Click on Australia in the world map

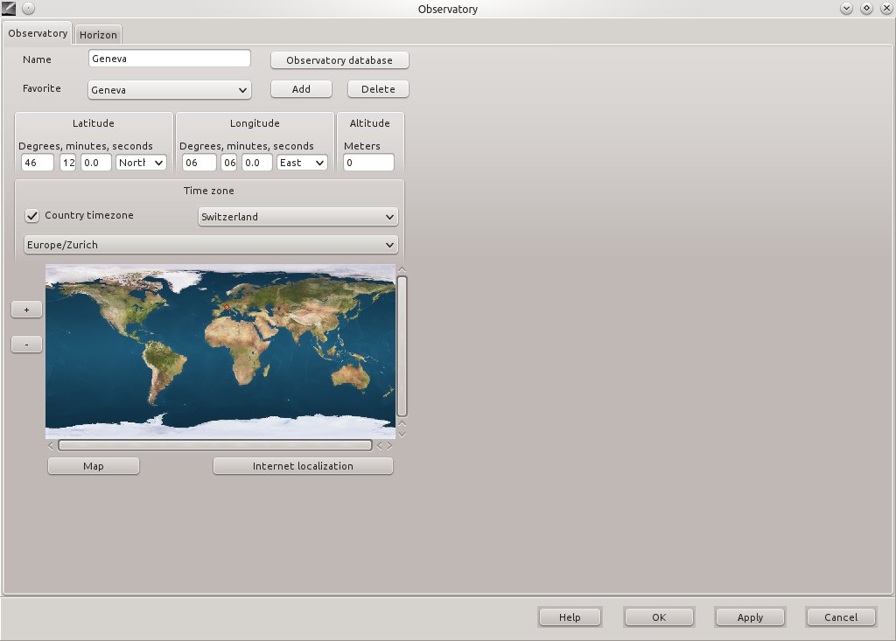[x=352, y=375]
